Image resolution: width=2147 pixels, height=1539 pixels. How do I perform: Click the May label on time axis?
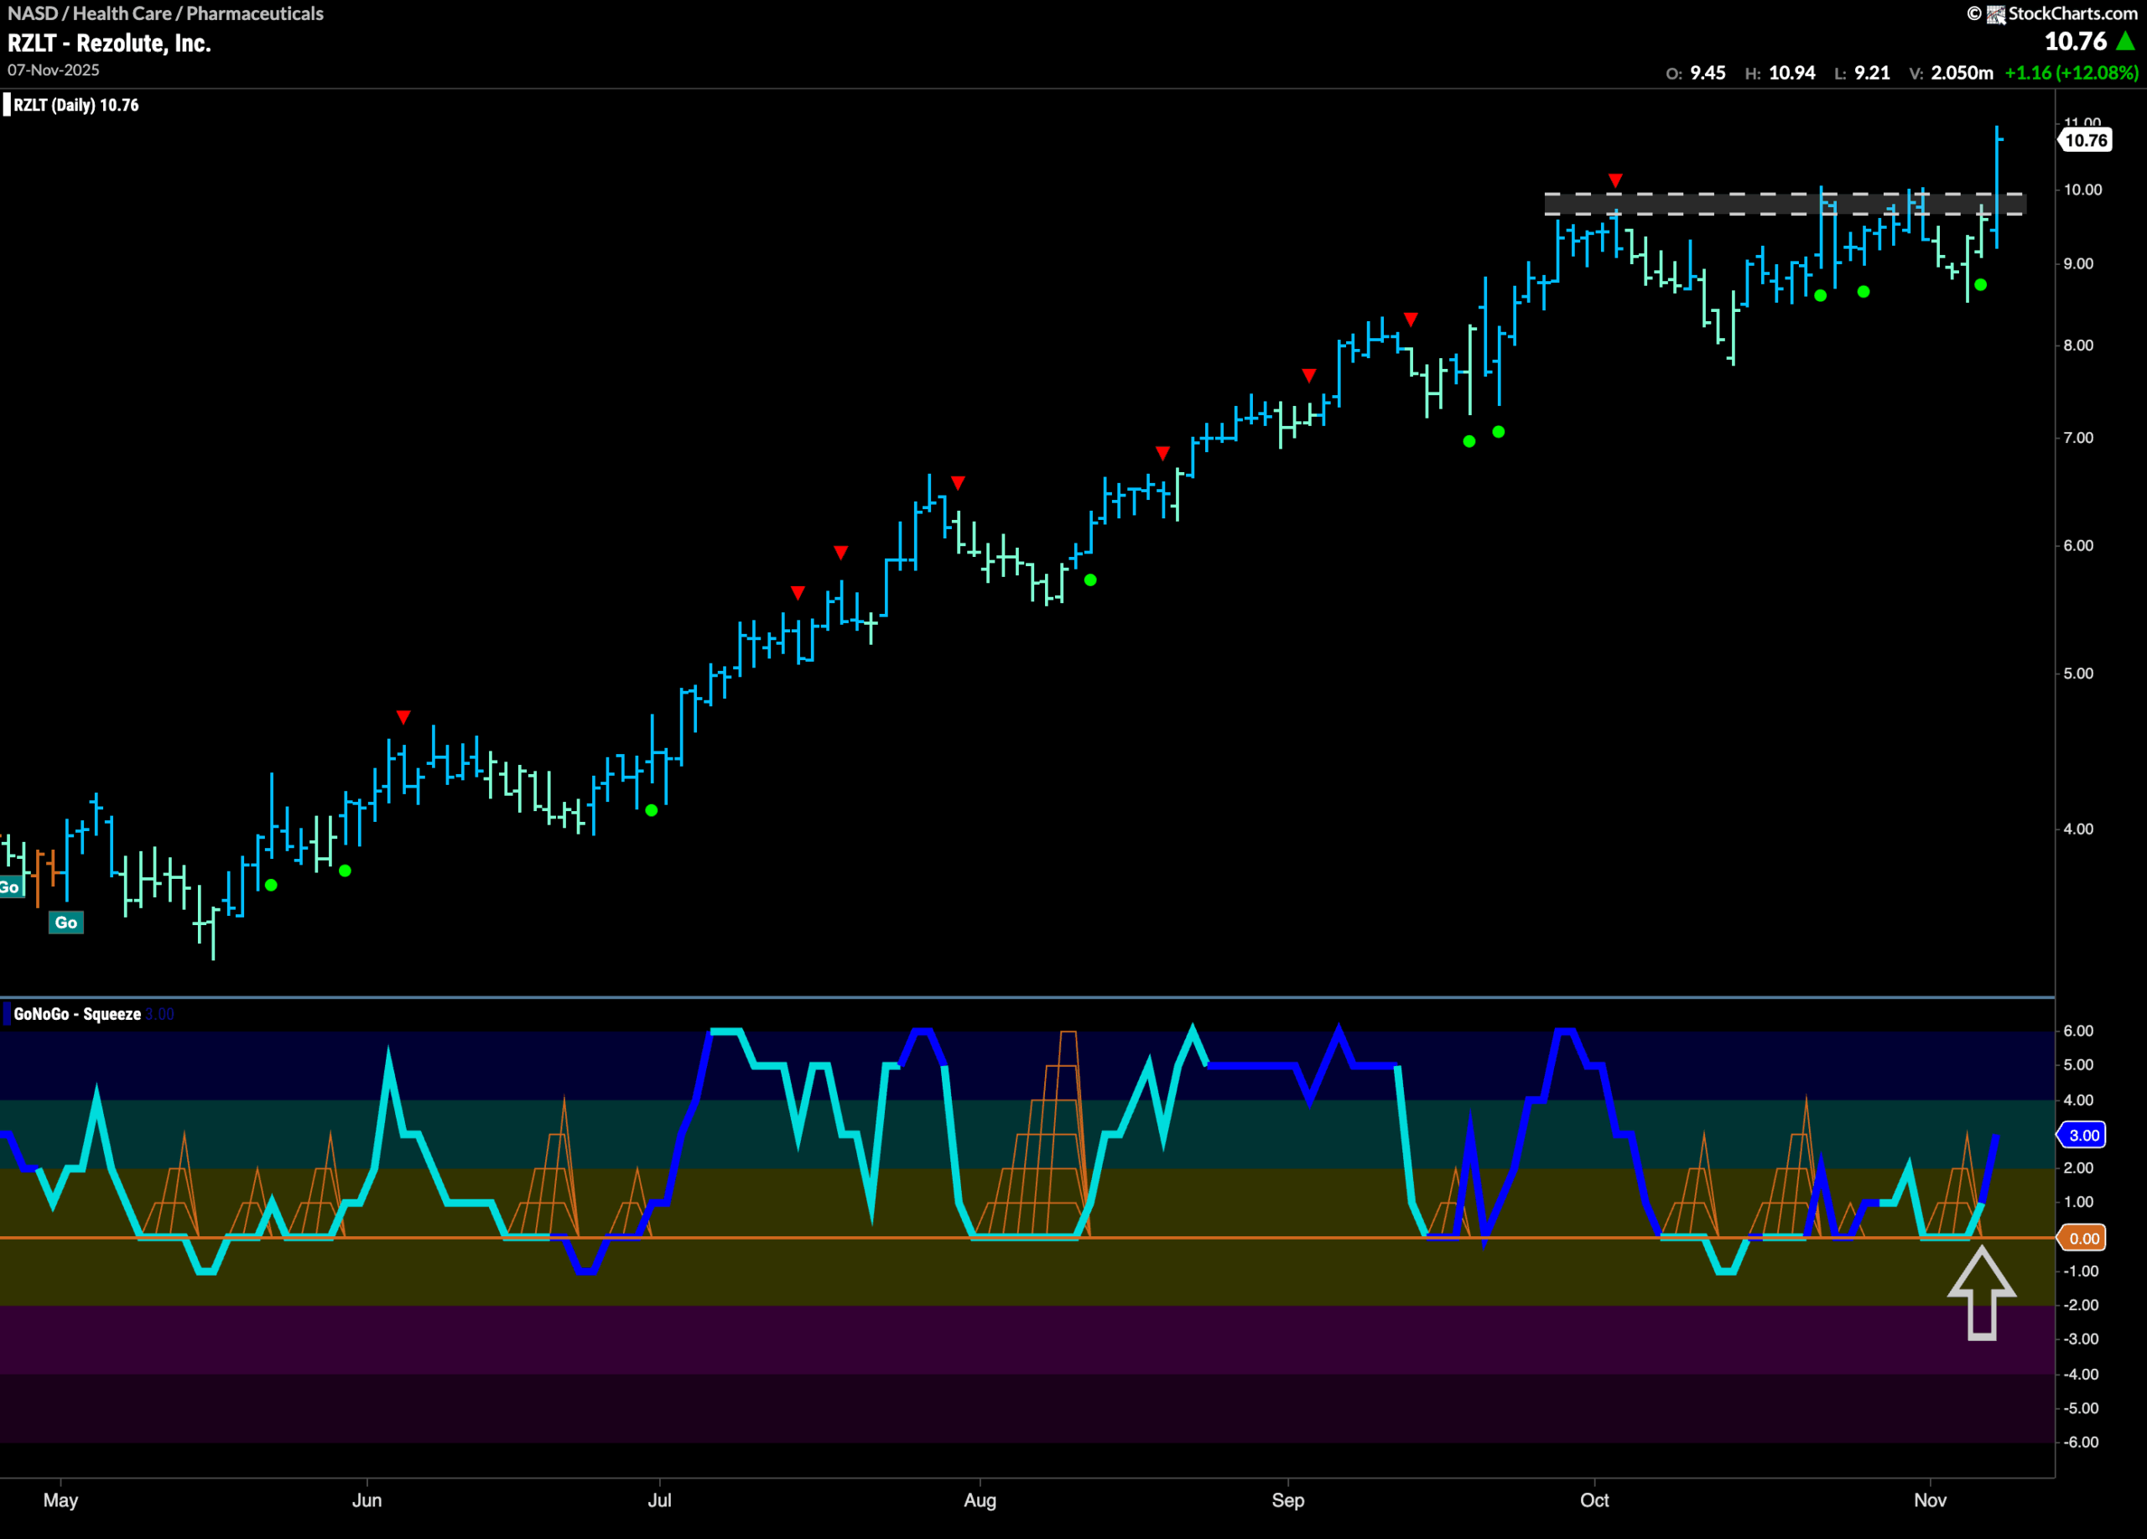60,1500
